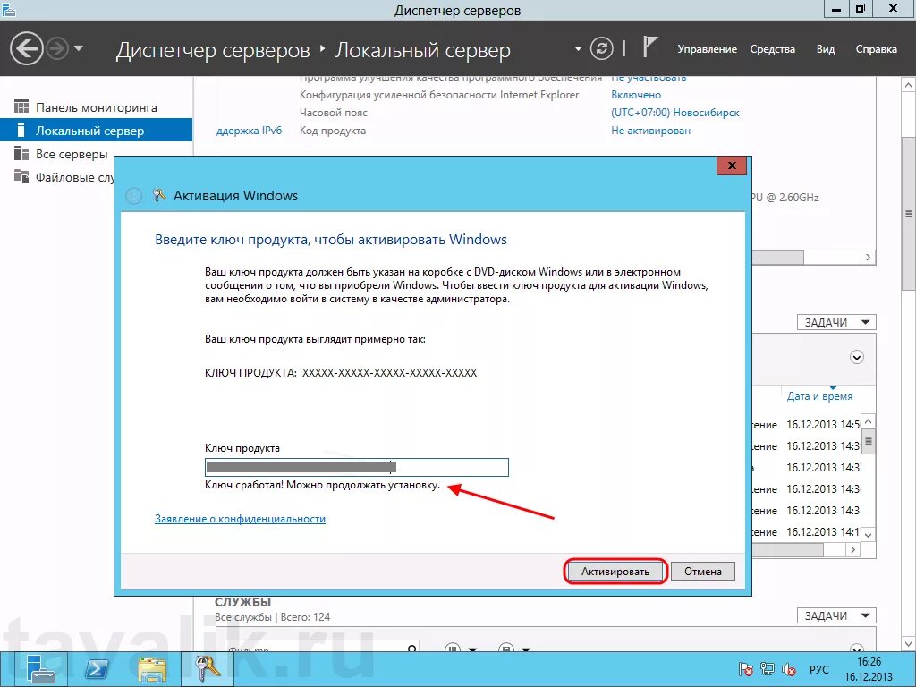Click the Код продукта label
Viewport: 916px width, 687px height.
333,131
